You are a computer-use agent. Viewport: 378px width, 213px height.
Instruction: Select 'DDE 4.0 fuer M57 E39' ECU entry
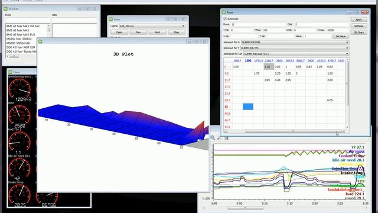click(x=21, y=47)
